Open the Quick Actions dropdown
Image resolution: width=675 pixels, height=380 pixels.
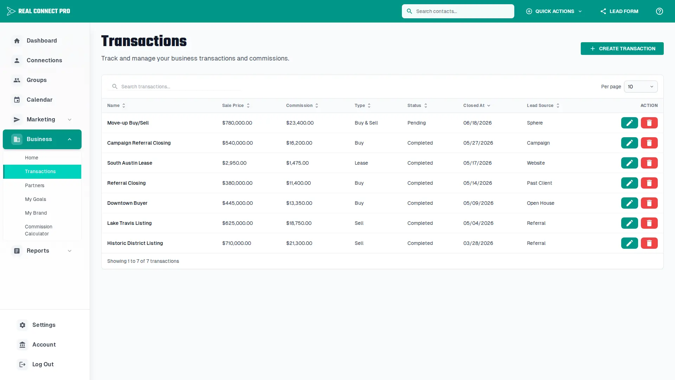(x=554, y=11)
